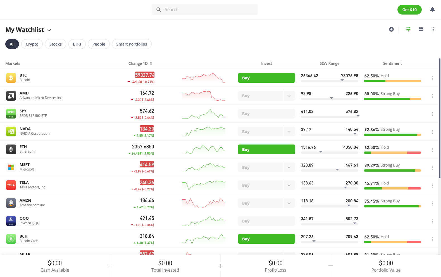Click the vertical scrollbar
The image size is (441, 277).
[439, 118]
